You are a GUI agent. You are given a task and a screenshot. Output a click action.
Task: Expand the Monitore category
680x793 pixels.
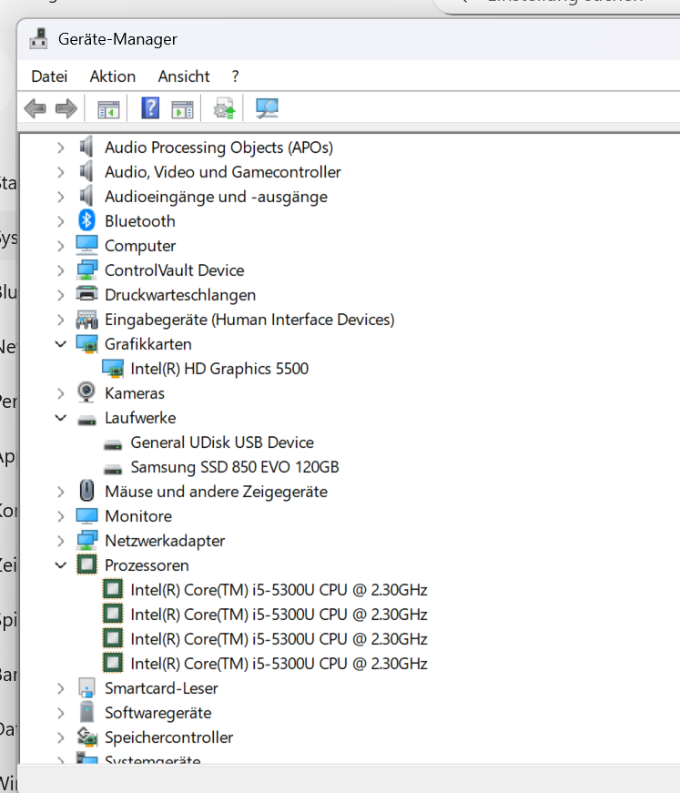pyautogui.click(x=61, y=516)
